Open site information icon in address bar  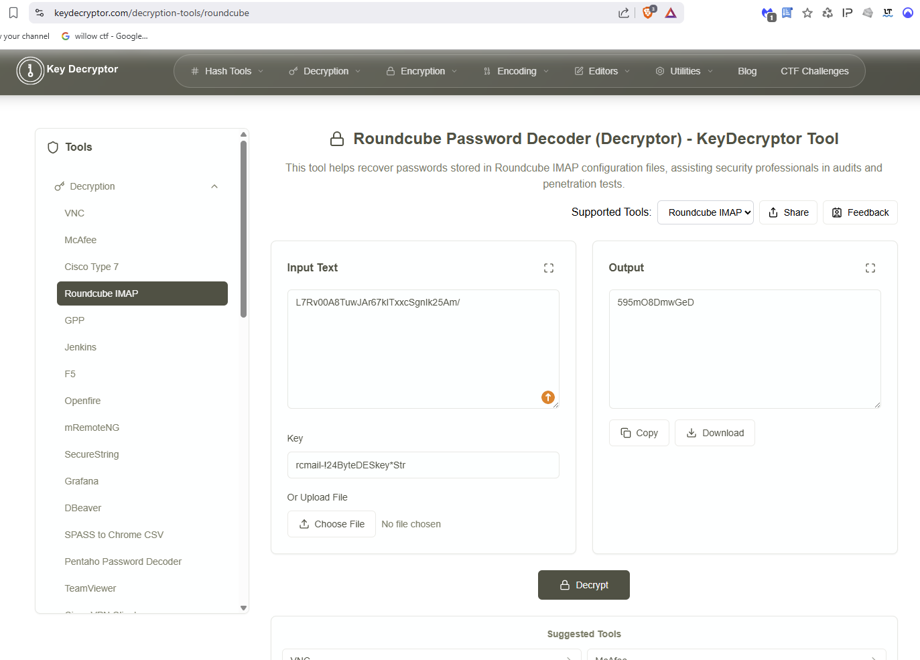click(40, 13)
